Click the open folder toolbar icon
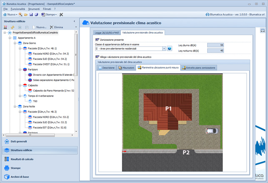This screenshot has height=183, width=268. 25,15
